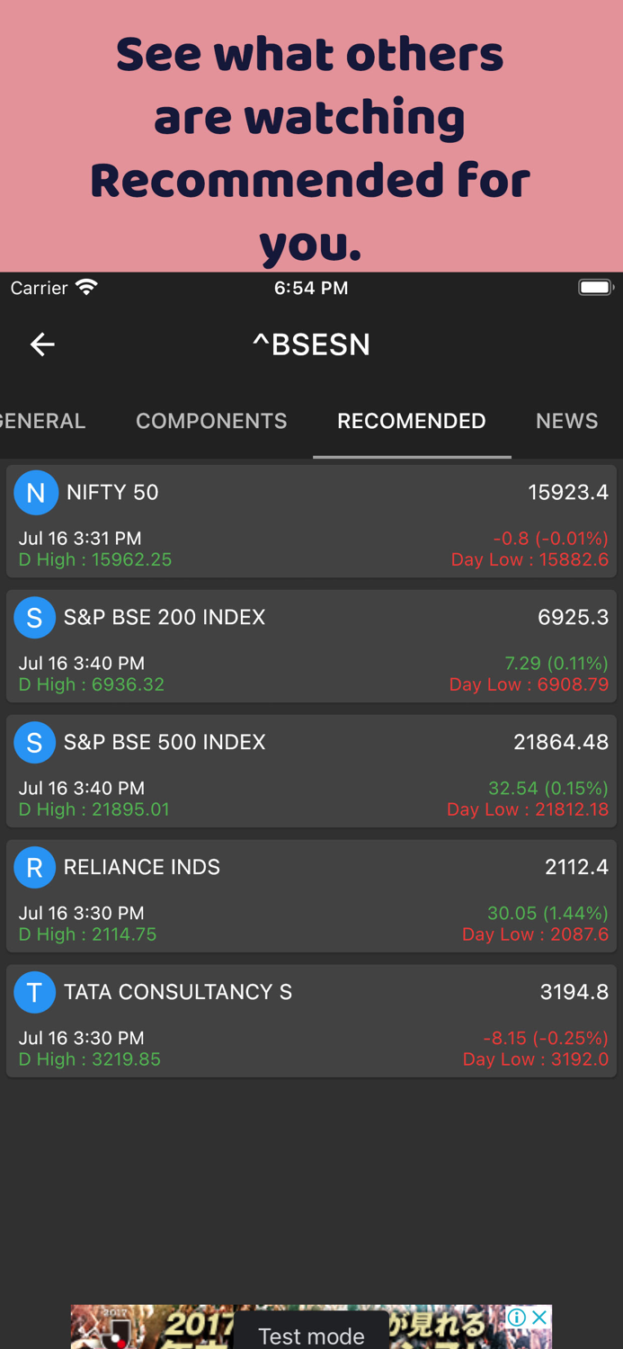623x1349 pixels.
Task: Tap the back arrow to leave ^BSESN
Action: click(41, 344)
